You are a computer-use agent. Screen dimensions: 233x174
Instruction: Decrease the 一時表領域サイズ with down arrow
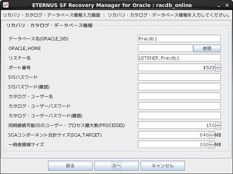[x=212, y=146]
